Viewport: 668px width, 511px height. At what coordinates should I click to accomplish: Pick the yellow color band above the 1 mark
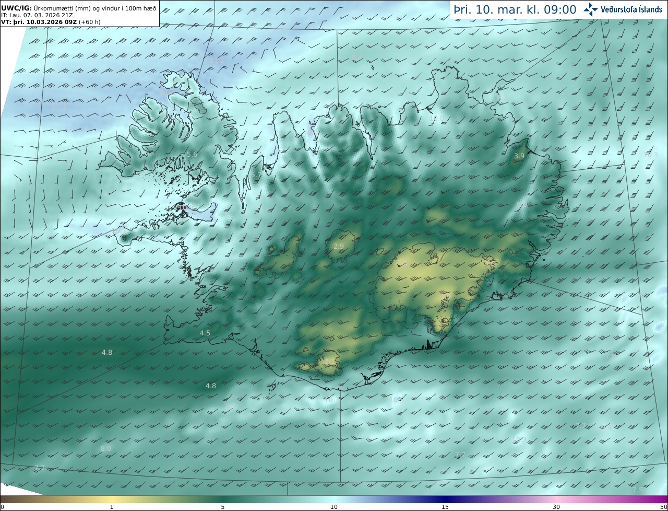tap(112, 500)
